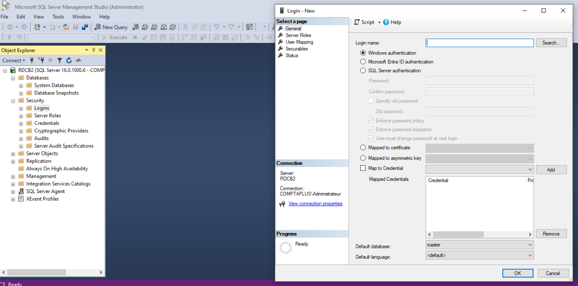Click the Login name input field
The image size is (578, 286).
pos(480,43)
